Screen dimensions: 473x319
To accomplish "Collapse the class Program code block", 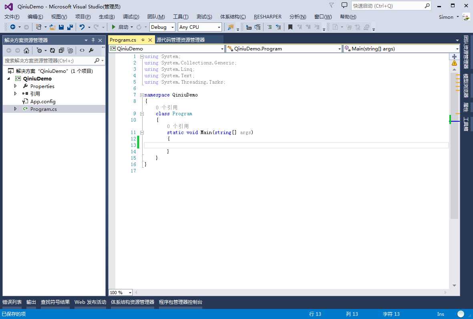I will (142, 114).
